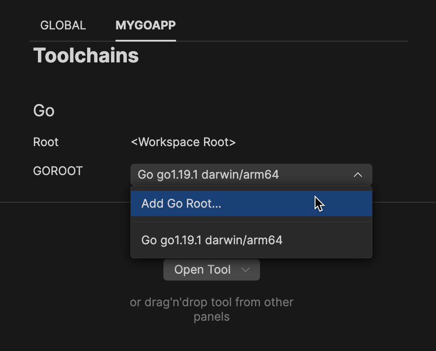
Task: Click the drag'n'drop tool hint text
Action: click(211, 309)
